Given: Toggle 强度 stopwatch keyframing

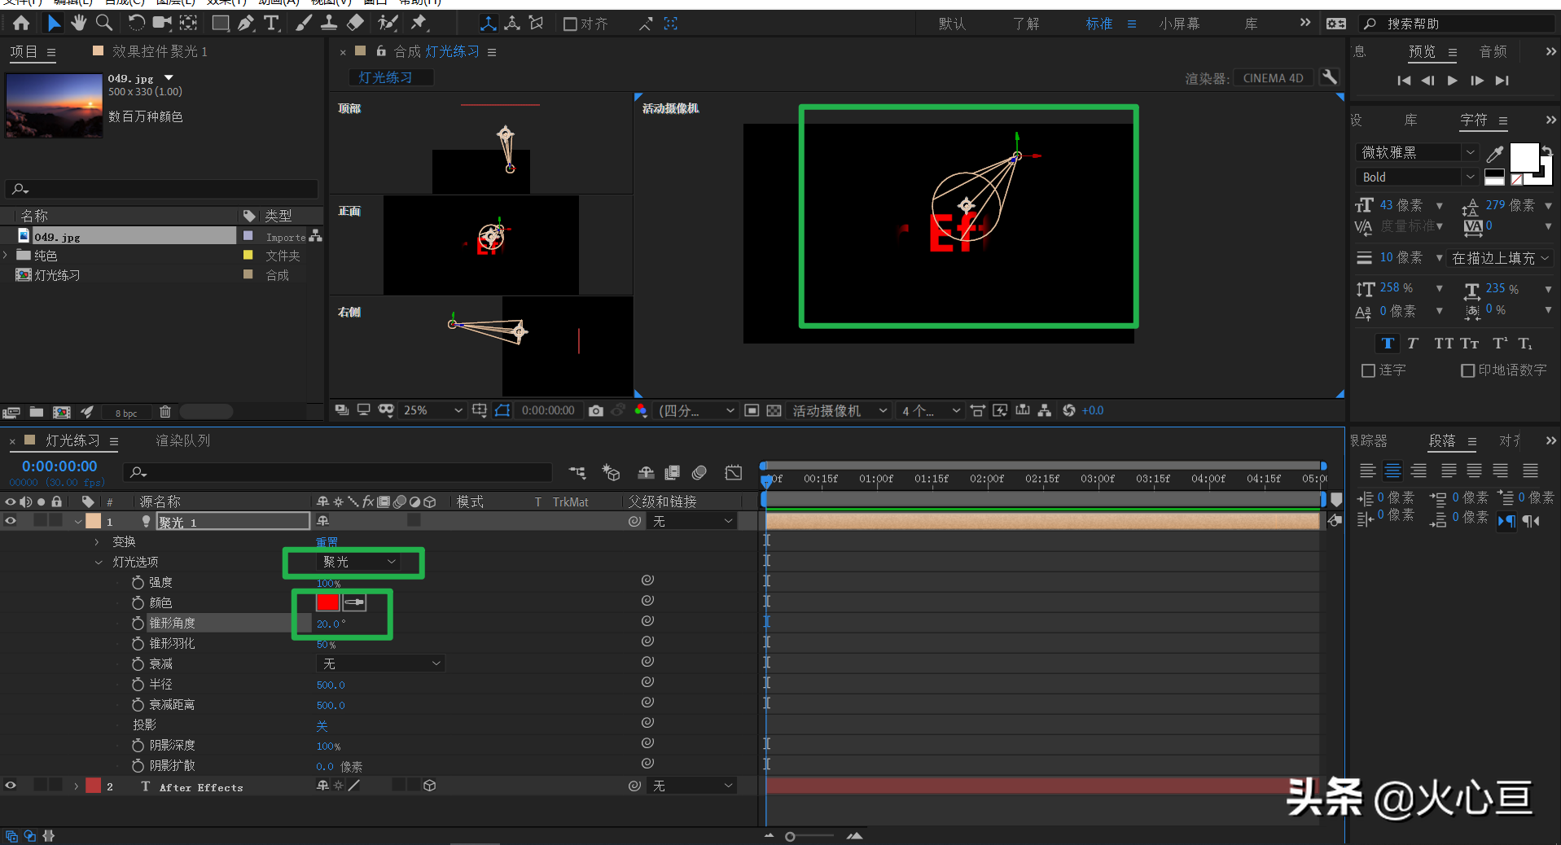Looking at the screenshot, I should (138, 583).
